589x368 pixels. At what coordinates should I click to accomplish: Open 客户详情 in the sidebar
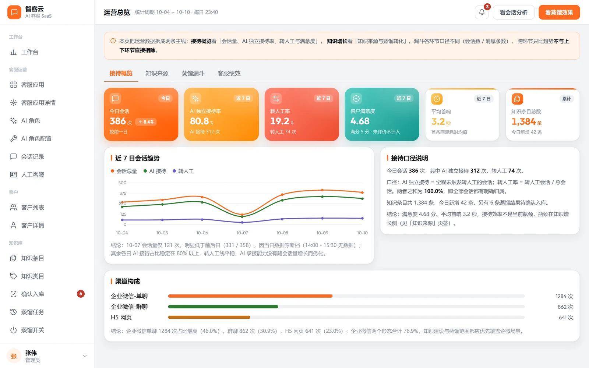tap(47, 226)
